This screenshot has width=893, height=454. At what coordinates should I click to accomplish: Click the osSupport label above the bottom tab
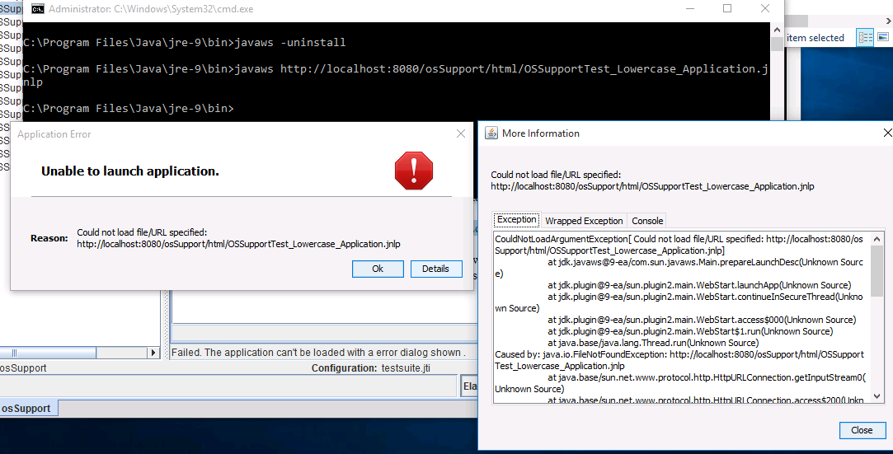click(x=23, y=368)
